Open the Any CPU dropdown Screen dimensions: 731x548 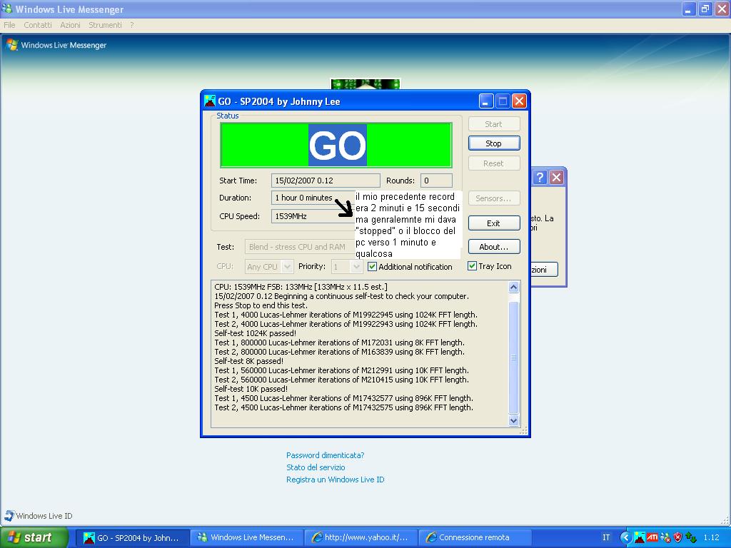pyautogui.click(x=287, y=267)
